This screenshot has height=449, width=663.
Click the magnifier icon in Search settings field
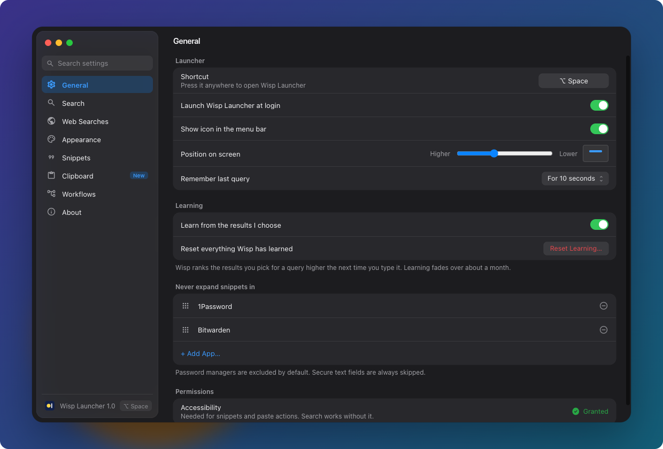coord(50,63)
